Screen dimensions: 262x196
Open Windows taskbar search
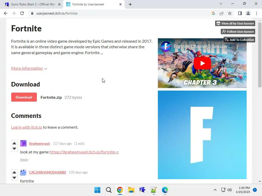pyautogui.click(x=108, y=190)
